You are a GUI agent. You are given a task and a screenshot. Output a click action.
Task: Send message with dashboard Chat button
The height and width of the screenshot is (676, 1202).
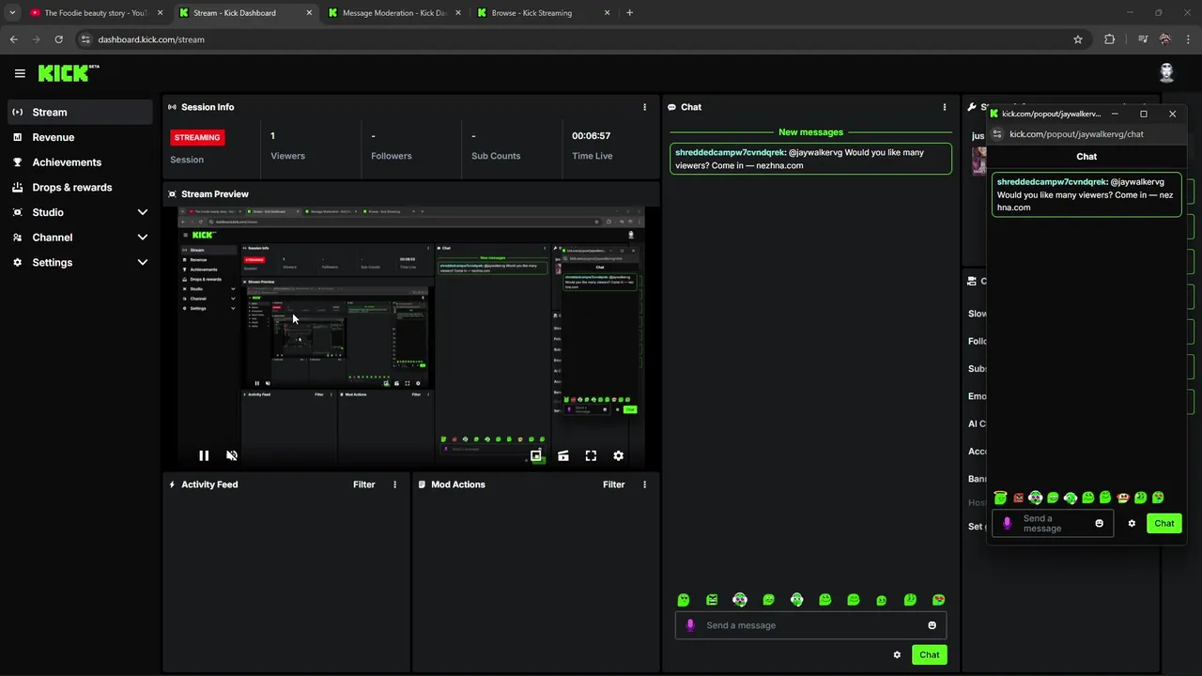click(929, 654)
